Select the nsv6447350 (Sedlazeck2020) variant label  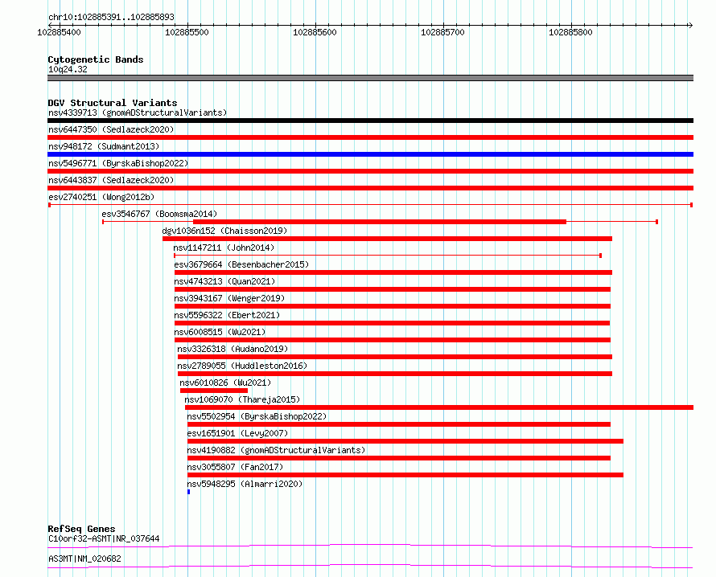point(111,129)
